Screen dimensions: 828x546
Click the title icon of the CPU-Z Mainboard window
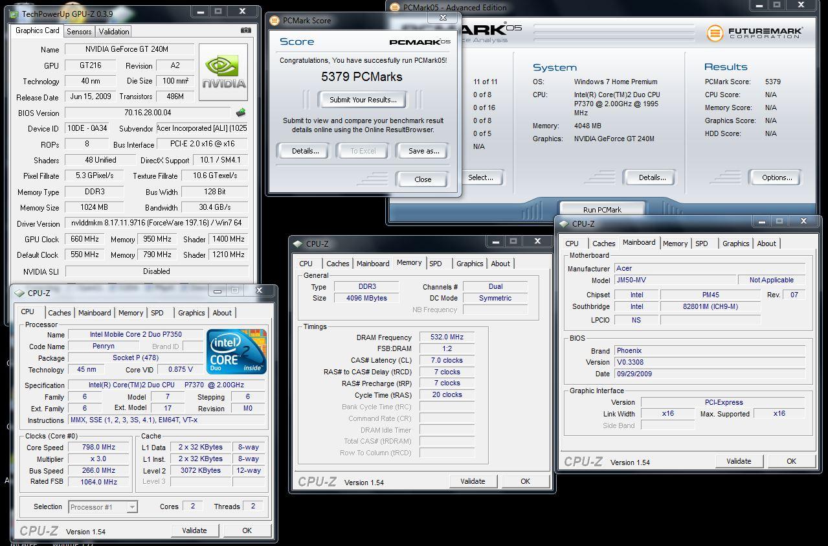point(565,223)
